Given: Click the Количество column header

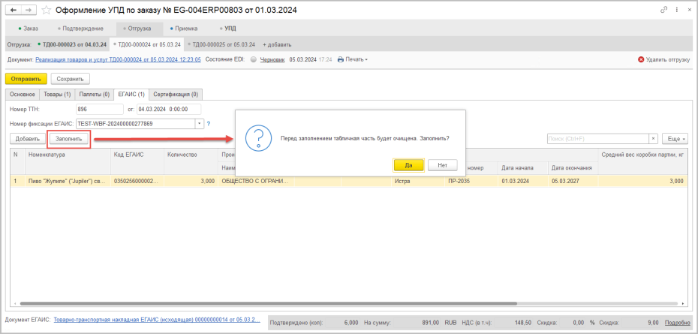Looking at the screenshot, I should (191, 161).
